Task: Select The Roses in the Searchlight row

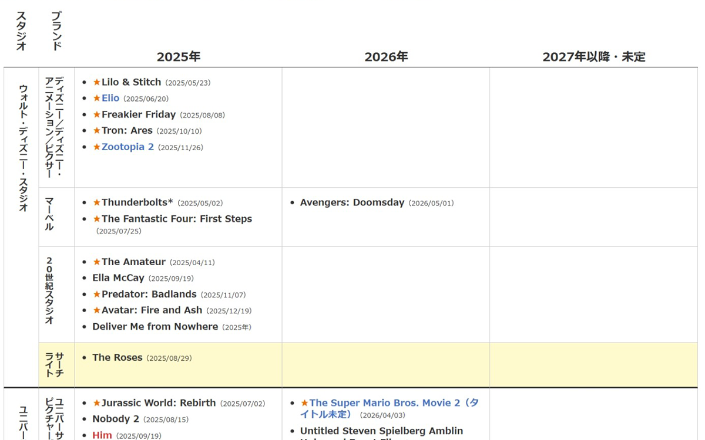Action: point(117,357)
